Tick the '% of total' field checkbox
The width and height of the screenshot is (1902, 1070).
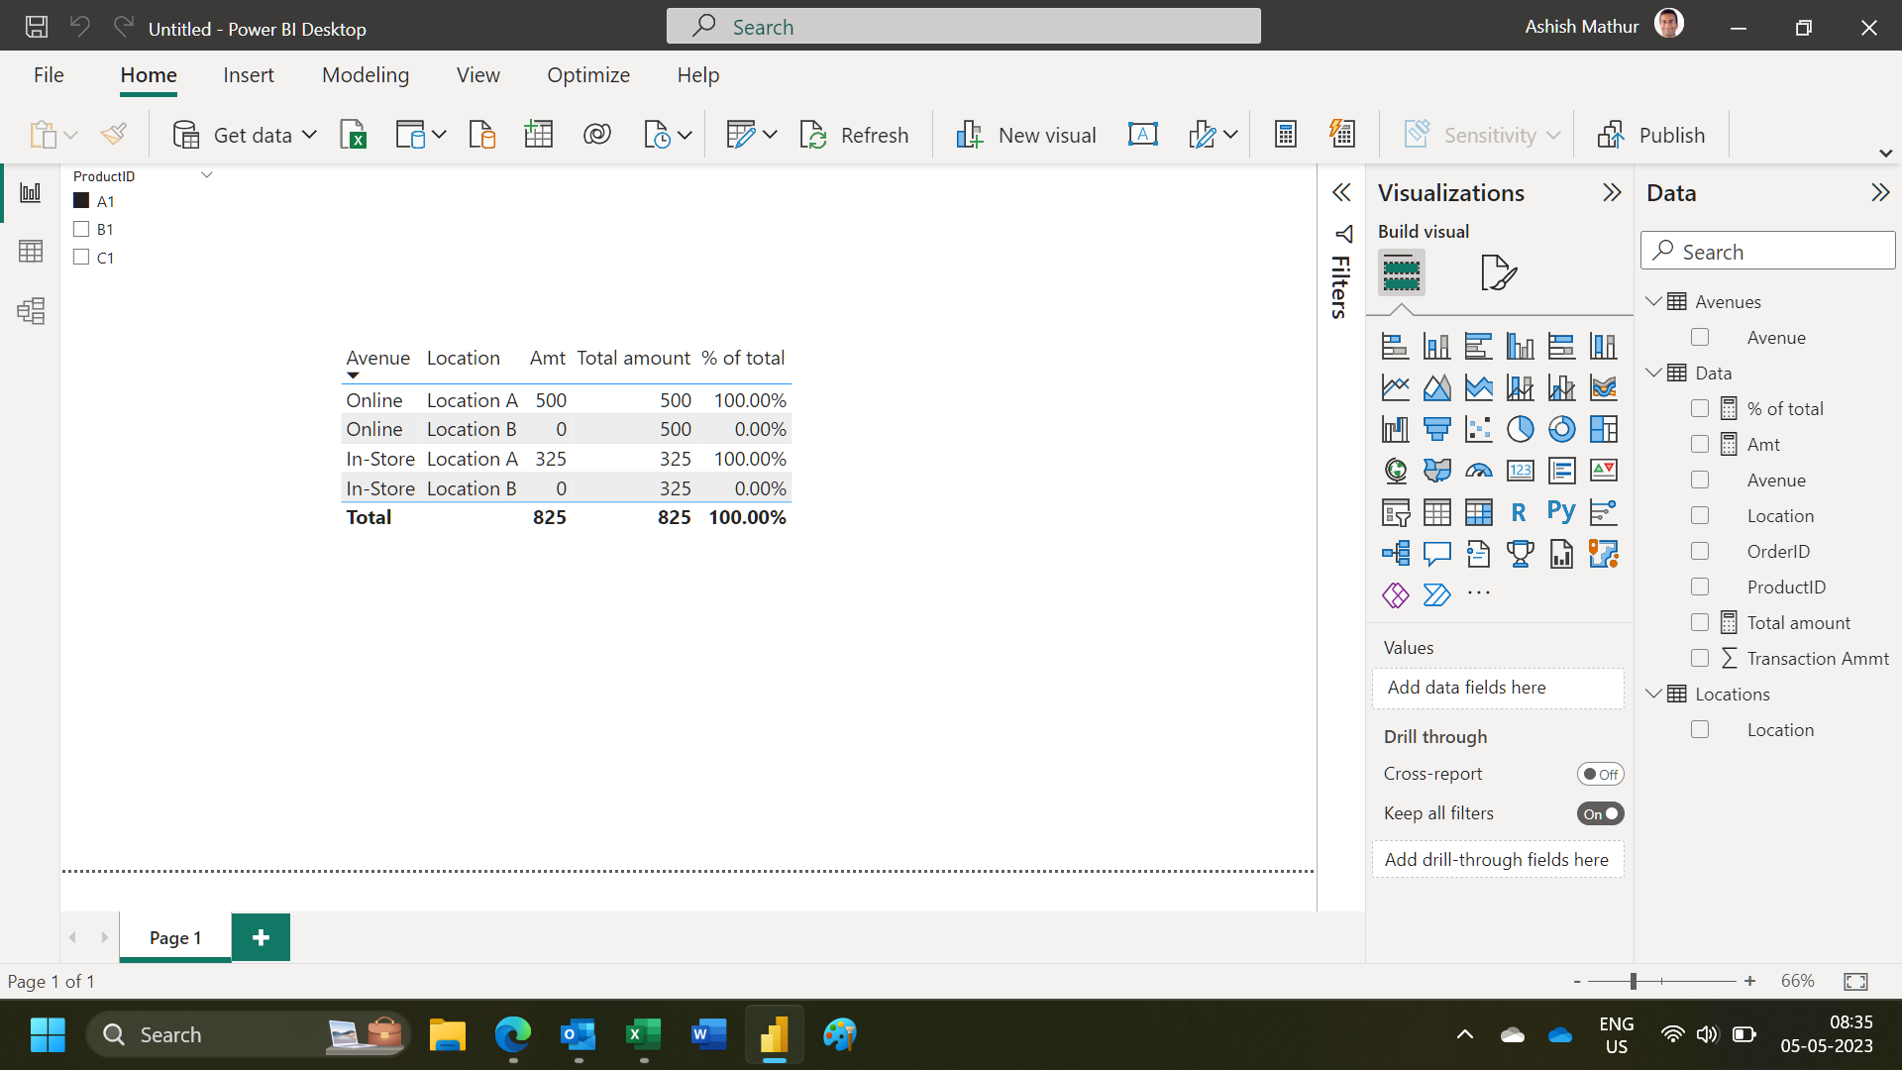(x=1700, y=408)
